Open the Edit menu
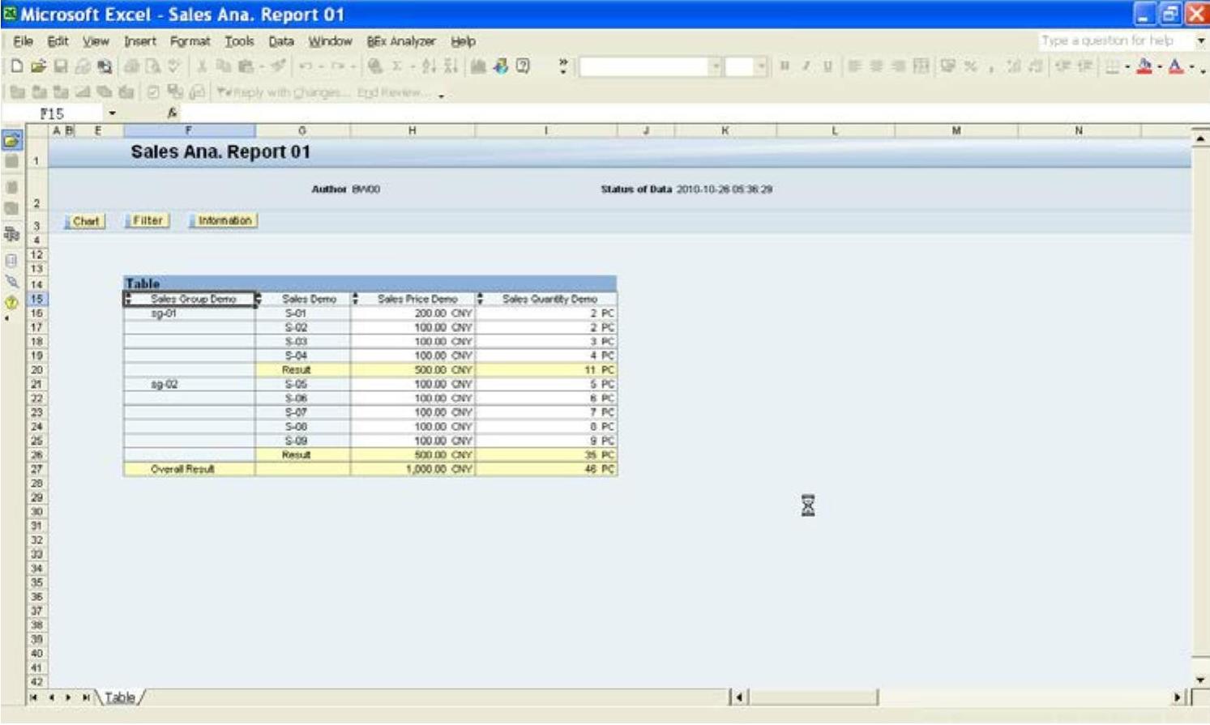Screen dimensions: 1210x725 [58, 41]
